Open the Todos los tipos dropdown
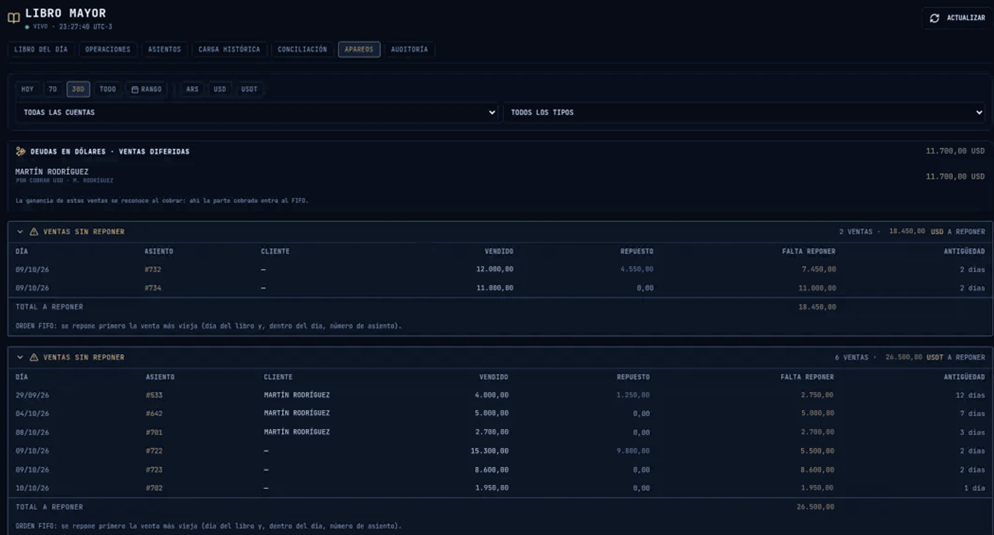Viewport: 994px width, 535px height. coord(744,112)
